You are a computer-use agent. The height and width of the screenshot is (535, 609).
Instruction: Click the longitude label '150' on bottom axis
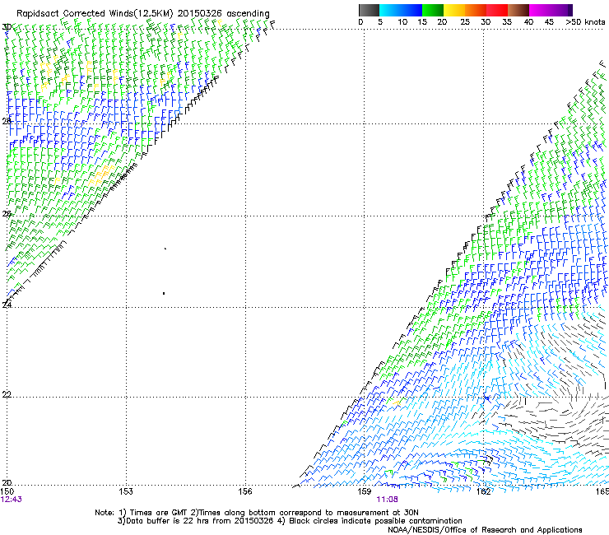(x=7, y=491)
